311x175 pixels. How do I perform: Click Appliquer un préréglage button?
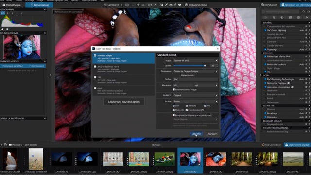pos(295,5)
